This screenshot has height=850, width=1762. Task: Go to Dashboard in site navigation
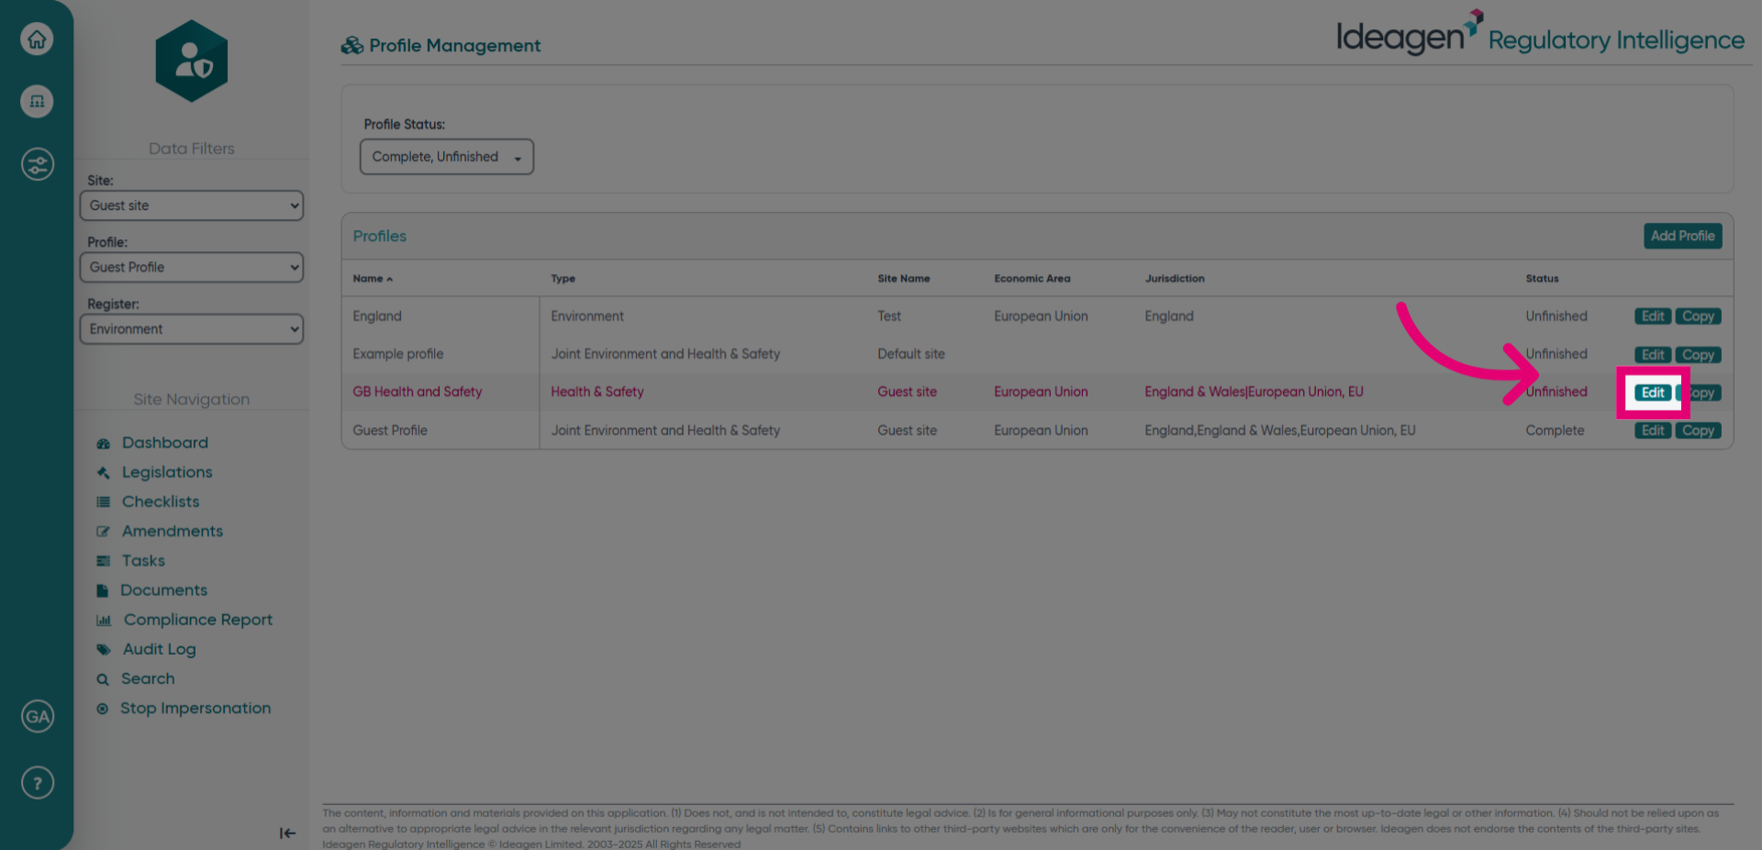(x=165, y=443)
